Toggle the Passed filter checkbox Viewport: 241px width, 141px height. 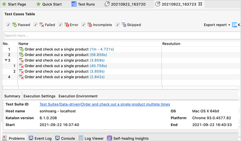pyautogui.click(x=8, y=25)
